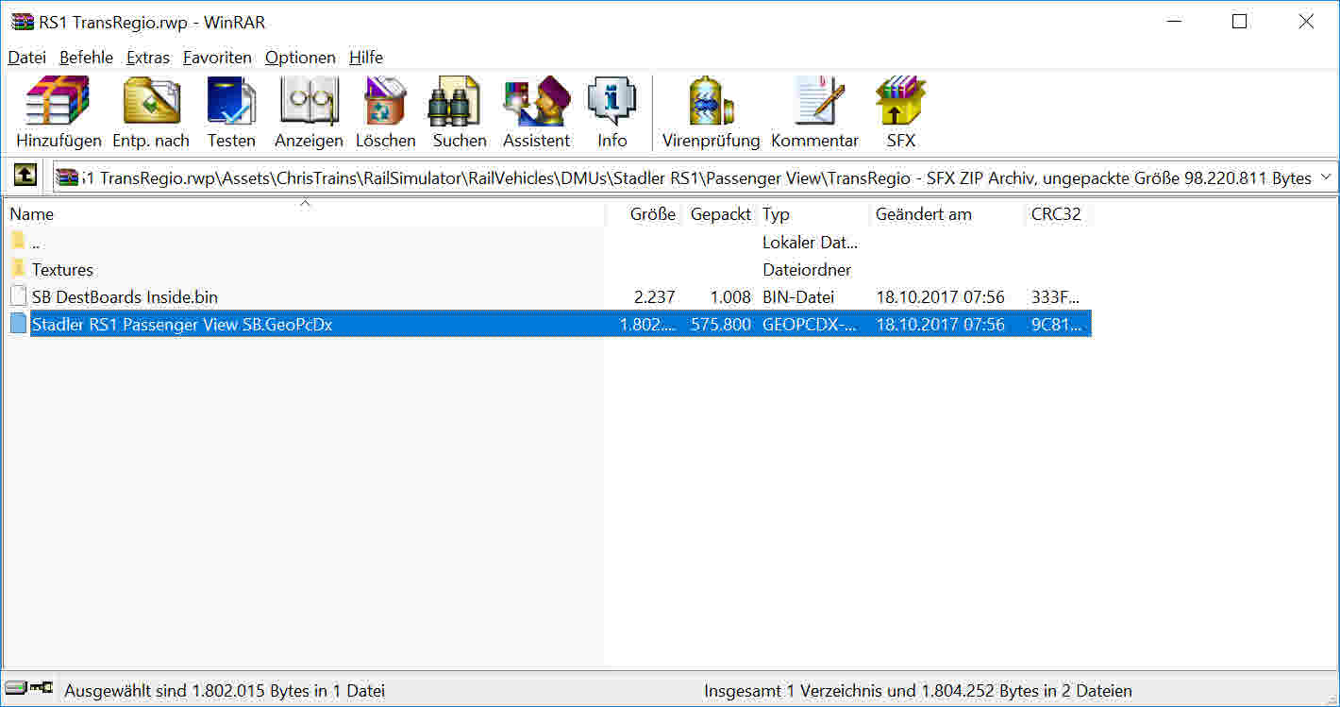
Task: Click the Textures folder icon
Action: 18,269
